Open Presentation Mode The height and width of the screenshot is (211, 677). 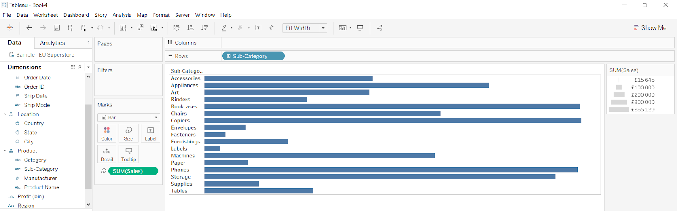tap(360, 28)
